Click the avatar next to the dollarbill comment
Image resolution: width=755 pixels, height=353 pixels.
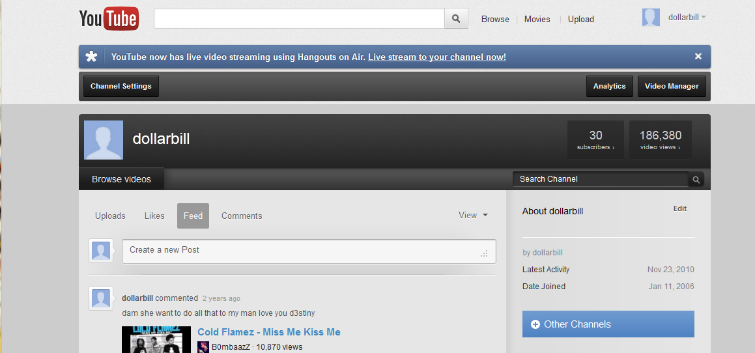click(x=101, y=298)
